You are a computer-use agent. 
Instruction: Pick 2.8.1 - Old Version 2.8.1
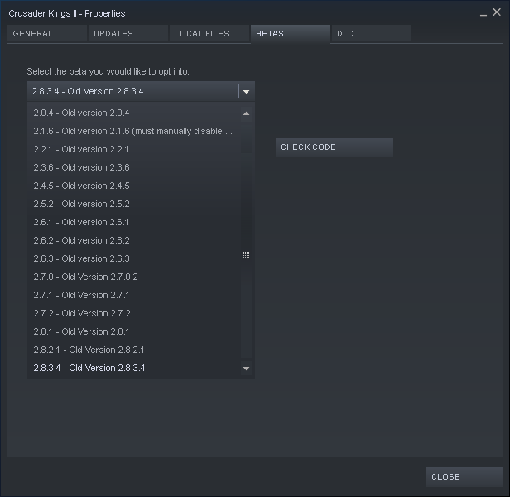pyautogui.click(x=134, y=331)
